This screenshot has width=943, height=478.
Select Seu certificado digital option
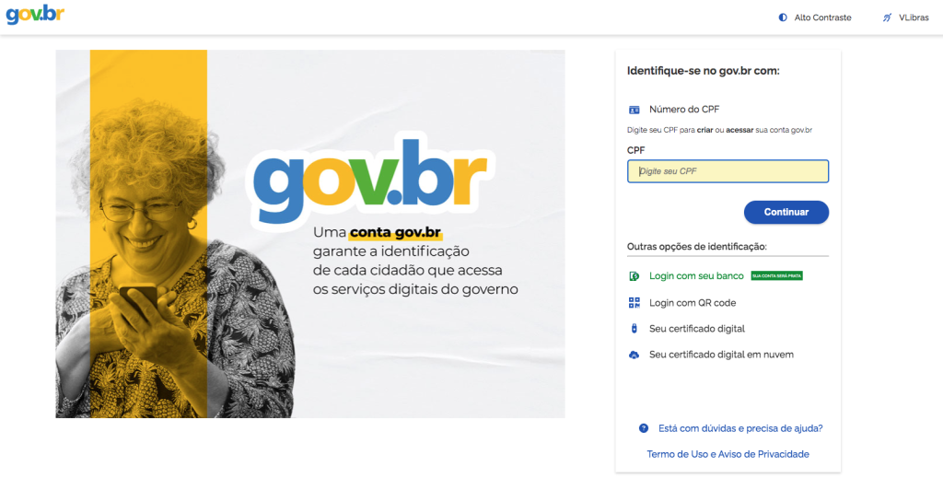click(x=697, y=329)
